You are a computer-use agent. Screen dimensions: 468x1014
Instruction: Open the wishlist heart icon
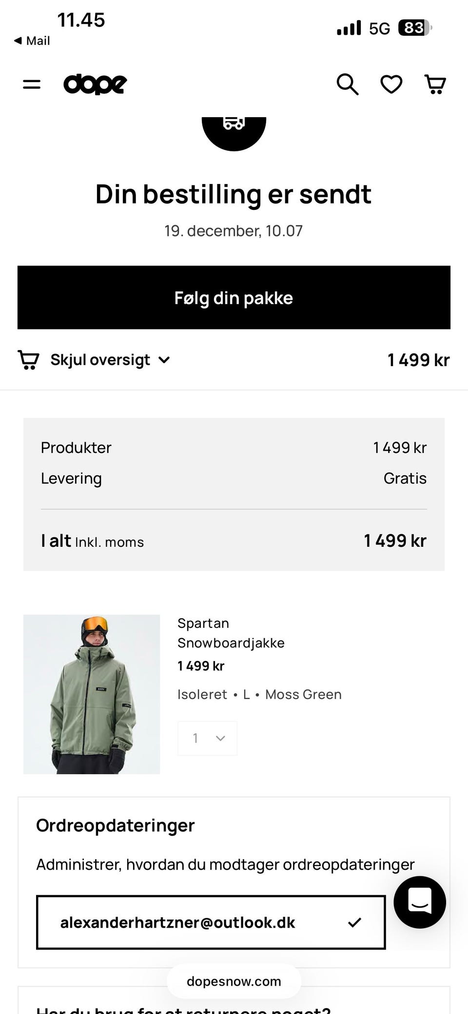tap(391, 84)
